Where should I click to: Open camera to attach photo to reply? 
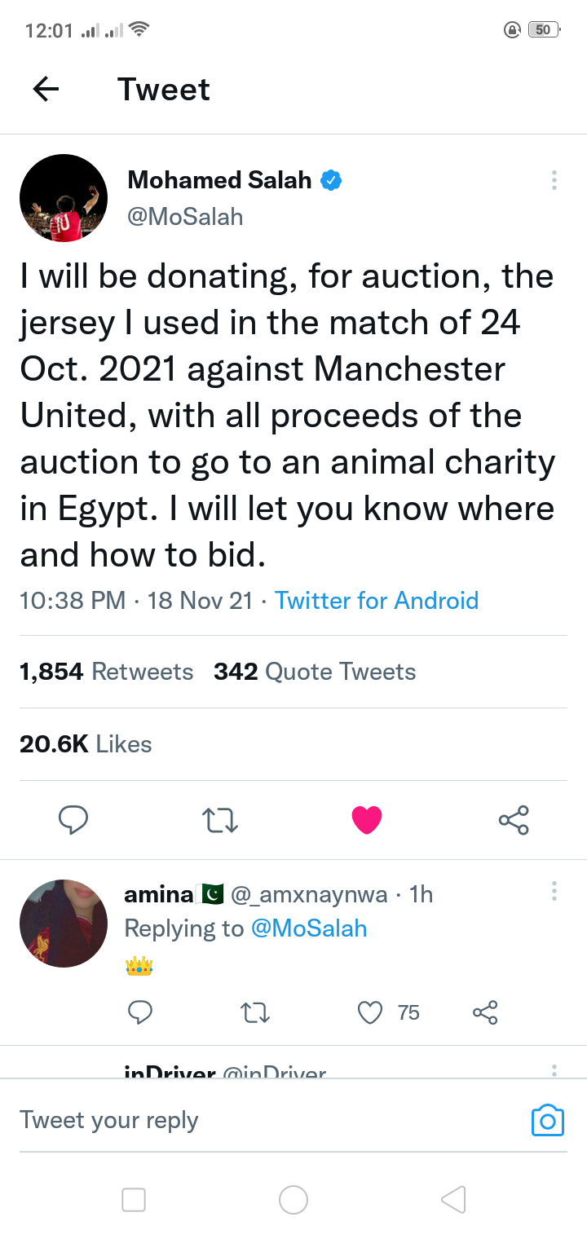click(x=547, y=1120)
